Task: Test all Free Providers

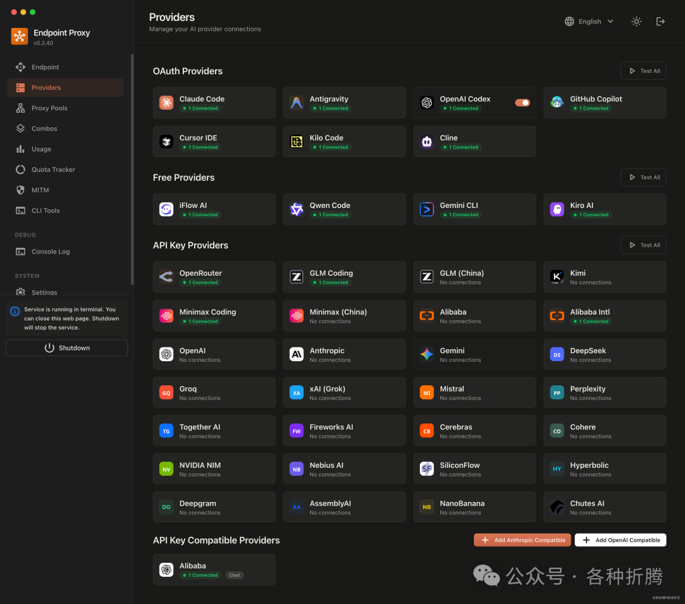Action: click(643, 177)
